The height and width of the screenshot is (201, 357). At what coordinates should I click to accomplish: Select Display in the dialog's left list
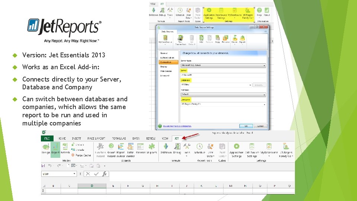(164, 67)
